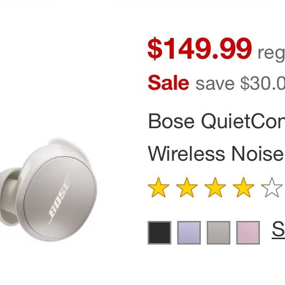Viewport: 285px width, 285px height.
Task: Choose the lavender color swatch
Action: pyautogui.click(x=189, y=233)
